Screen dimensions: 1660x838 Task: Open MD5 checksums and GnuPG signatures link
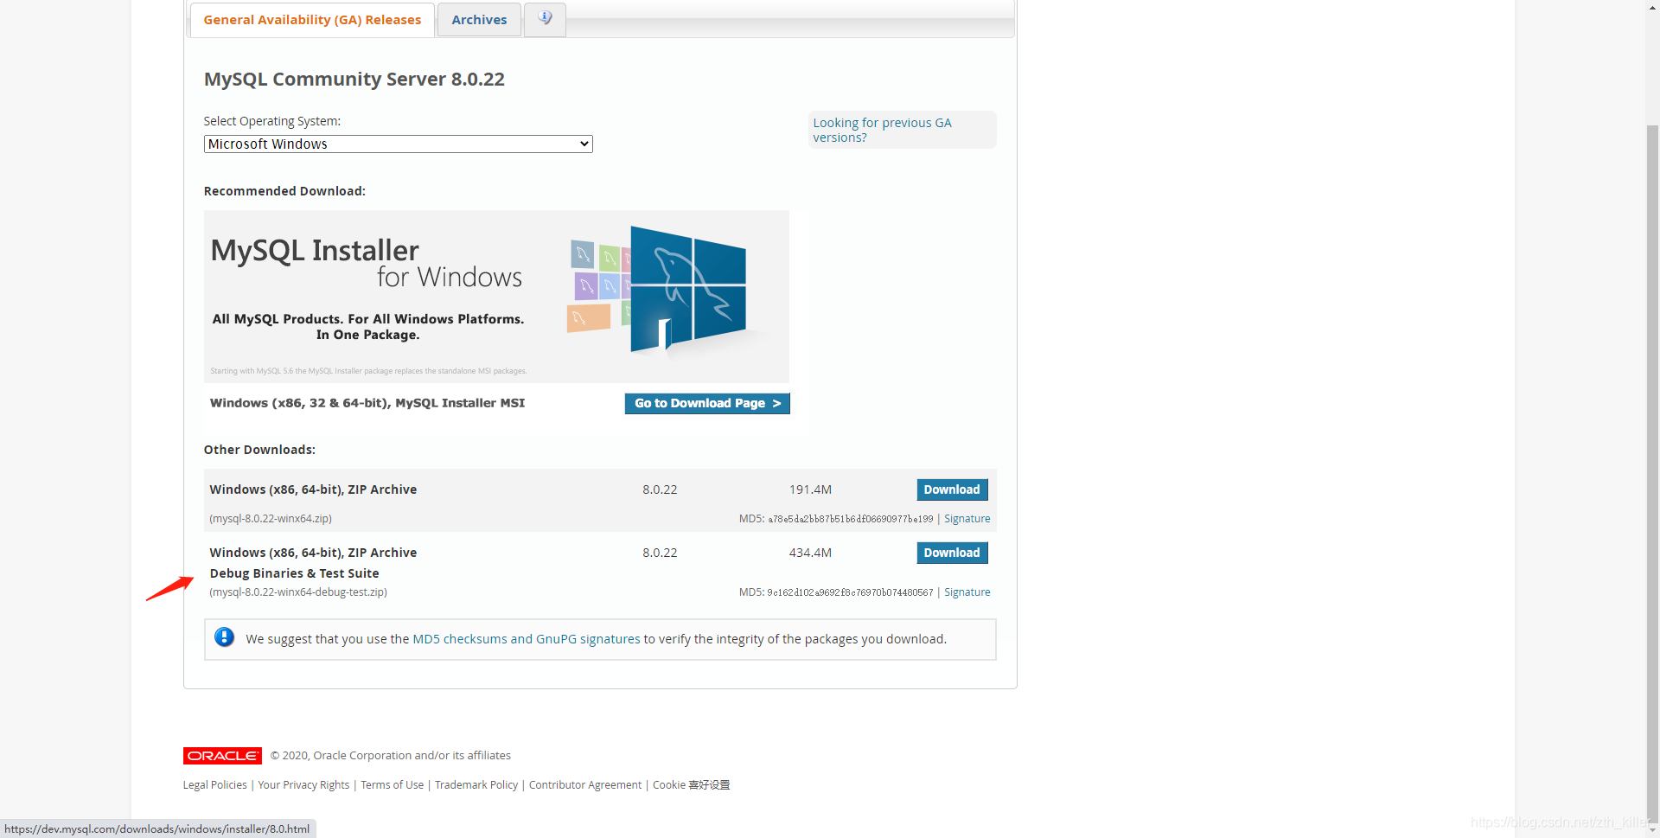pyautogui.click(x=527, y=639)
